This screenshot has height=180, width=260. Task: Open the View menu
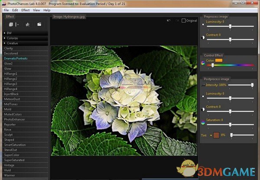point(36,10)
